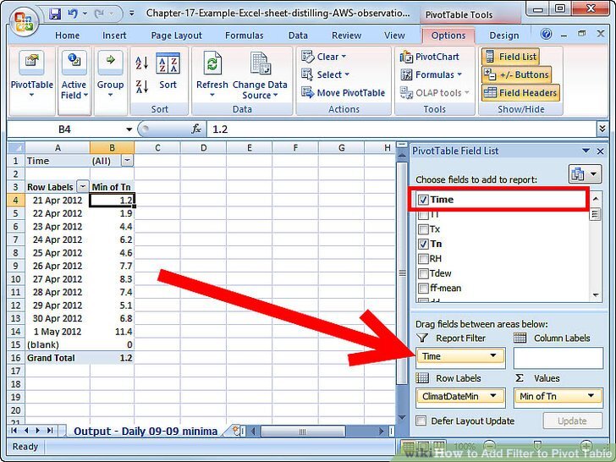This screenshot has width=616, height=462.
Task: Switch to the Page Layout tab
Action: (x=176, y=36)
